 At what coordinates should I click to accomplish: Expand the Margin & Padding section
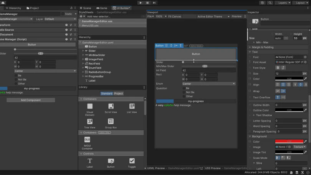point(250,47)
